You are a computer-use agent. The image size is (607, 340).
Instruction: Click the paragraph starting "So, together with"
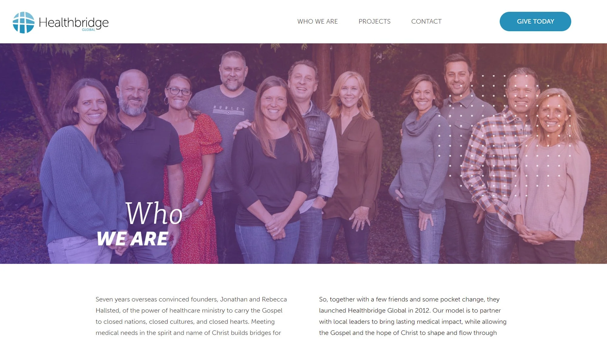click(413, 316)
